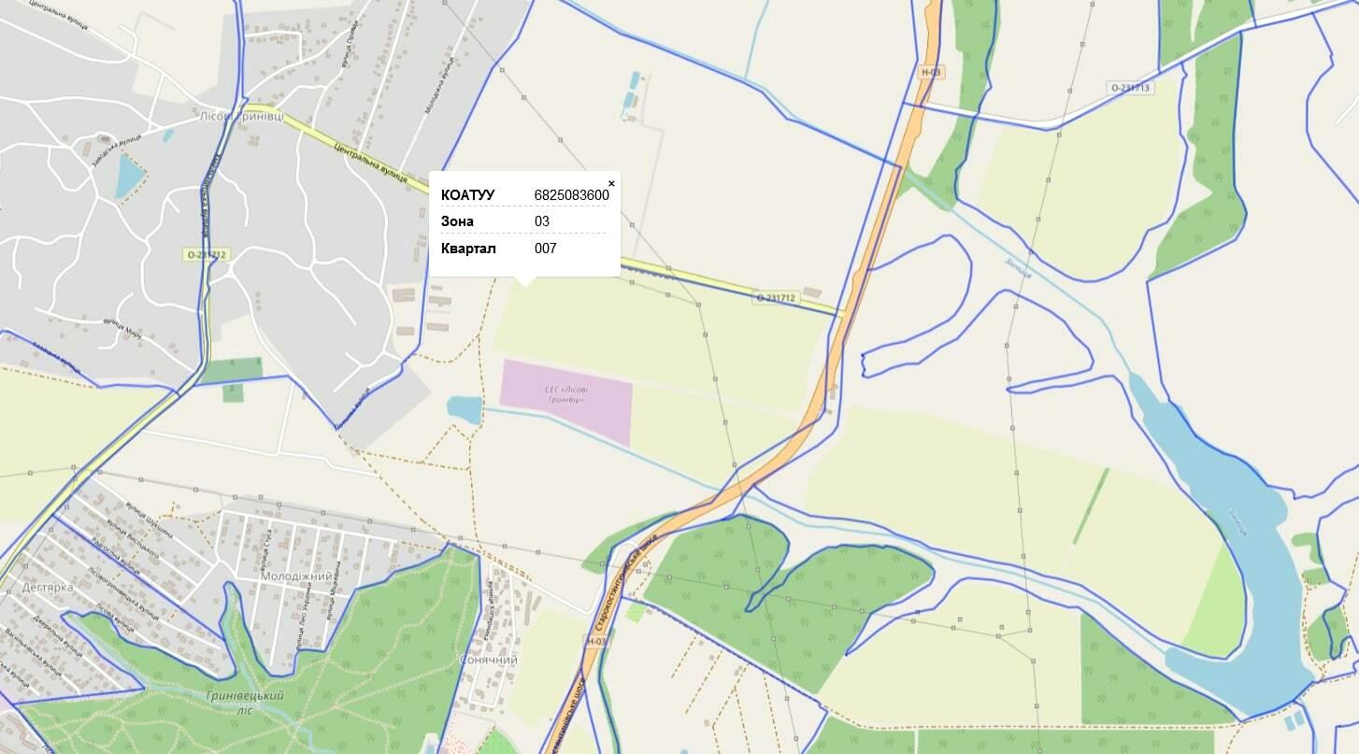Viewport: 1359px width, 754px height.
Task: Click the Лісові Гринівці village label
Action: point(240,117)
